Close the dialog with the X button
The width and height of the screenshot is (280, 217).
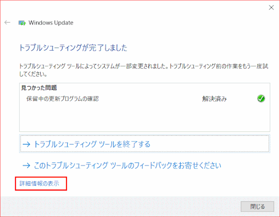(271, 7)
